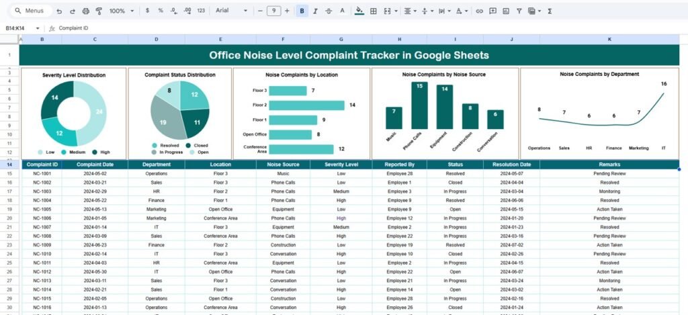Toggle italic formatting

click(x=315, y=11)
